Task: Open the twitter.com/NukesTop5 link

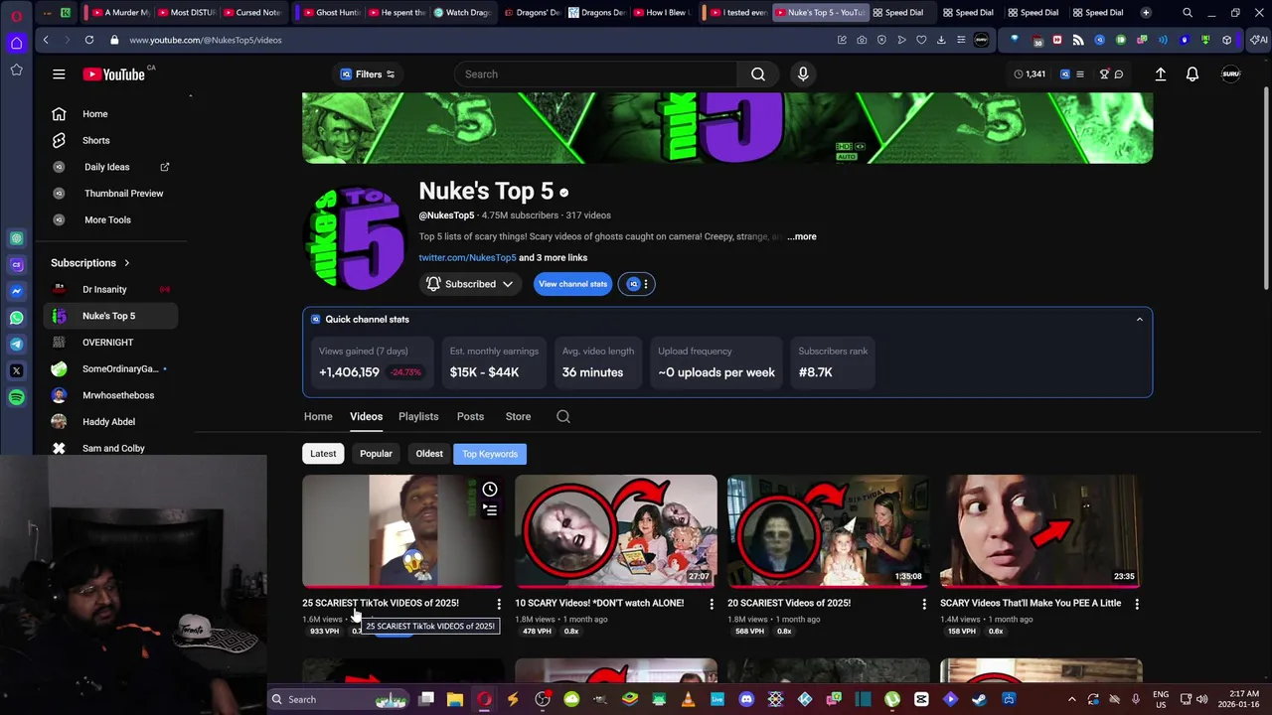Action: tap(467, 258)
